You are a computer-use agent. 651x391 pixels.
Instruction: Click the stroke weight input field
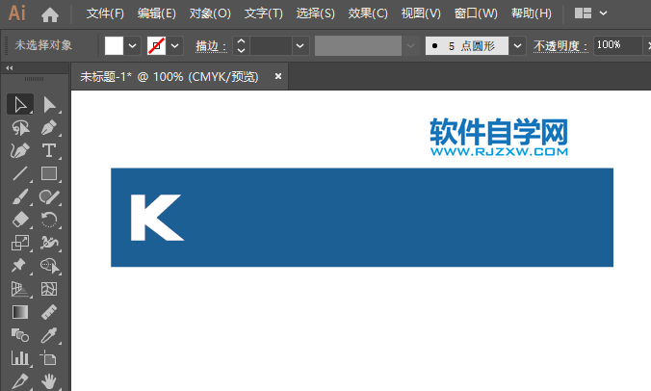pyautogui.click(x=272, y=45)
